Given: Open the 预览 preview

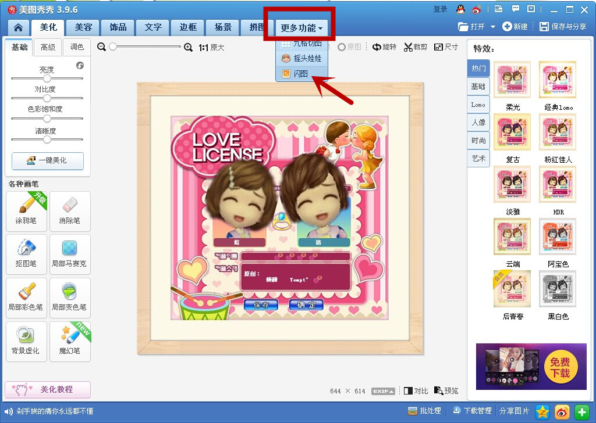Looking at the screenshot, I should [x=446, y=391].
